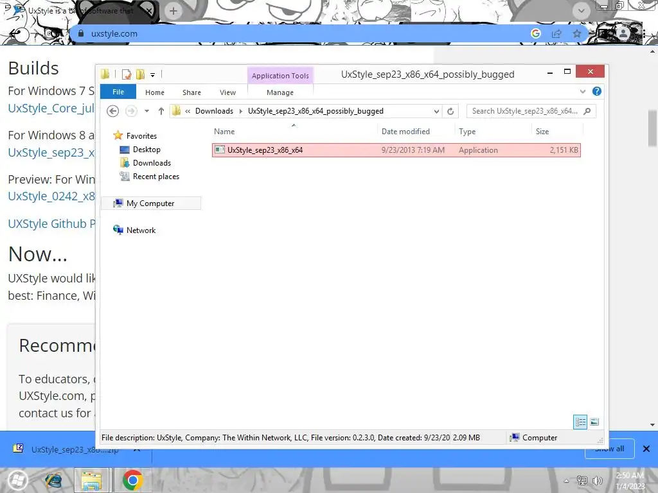Click Chrome back button
The width and height of the screenshot is (658, 493).
16,34
